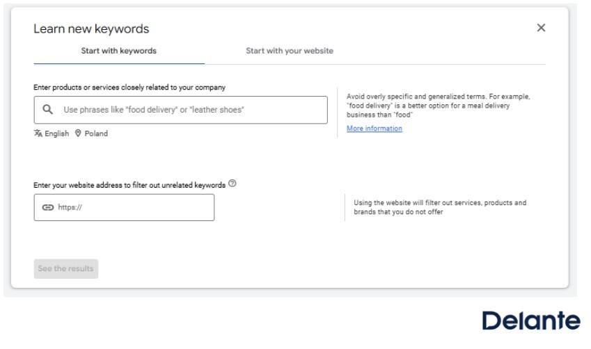
Task: Select the keyword tip text about food delivery
Action: tap(439, 106)
